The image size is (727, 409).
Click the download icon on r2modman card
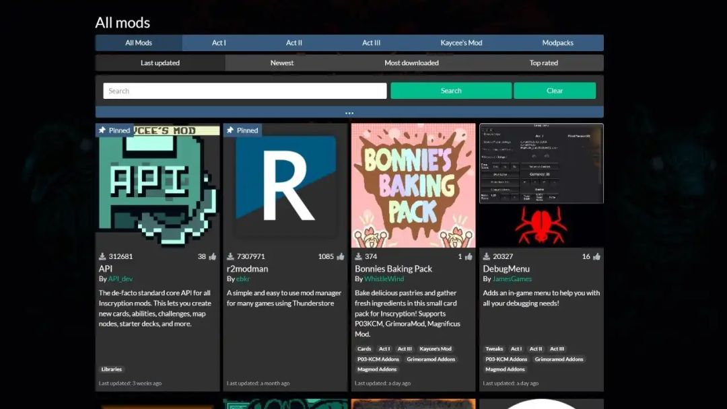tap(230, 256)
